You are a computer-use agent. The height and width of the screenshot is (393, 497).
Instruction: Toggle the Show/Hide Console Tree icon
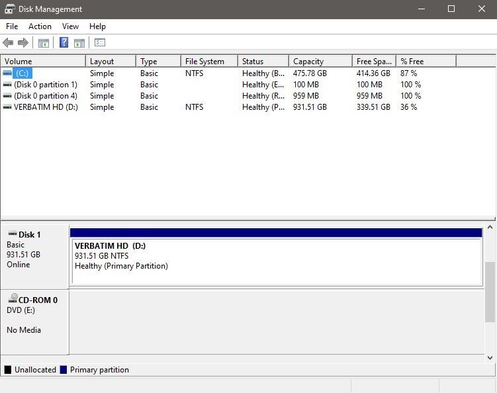[x=44, y=43]
